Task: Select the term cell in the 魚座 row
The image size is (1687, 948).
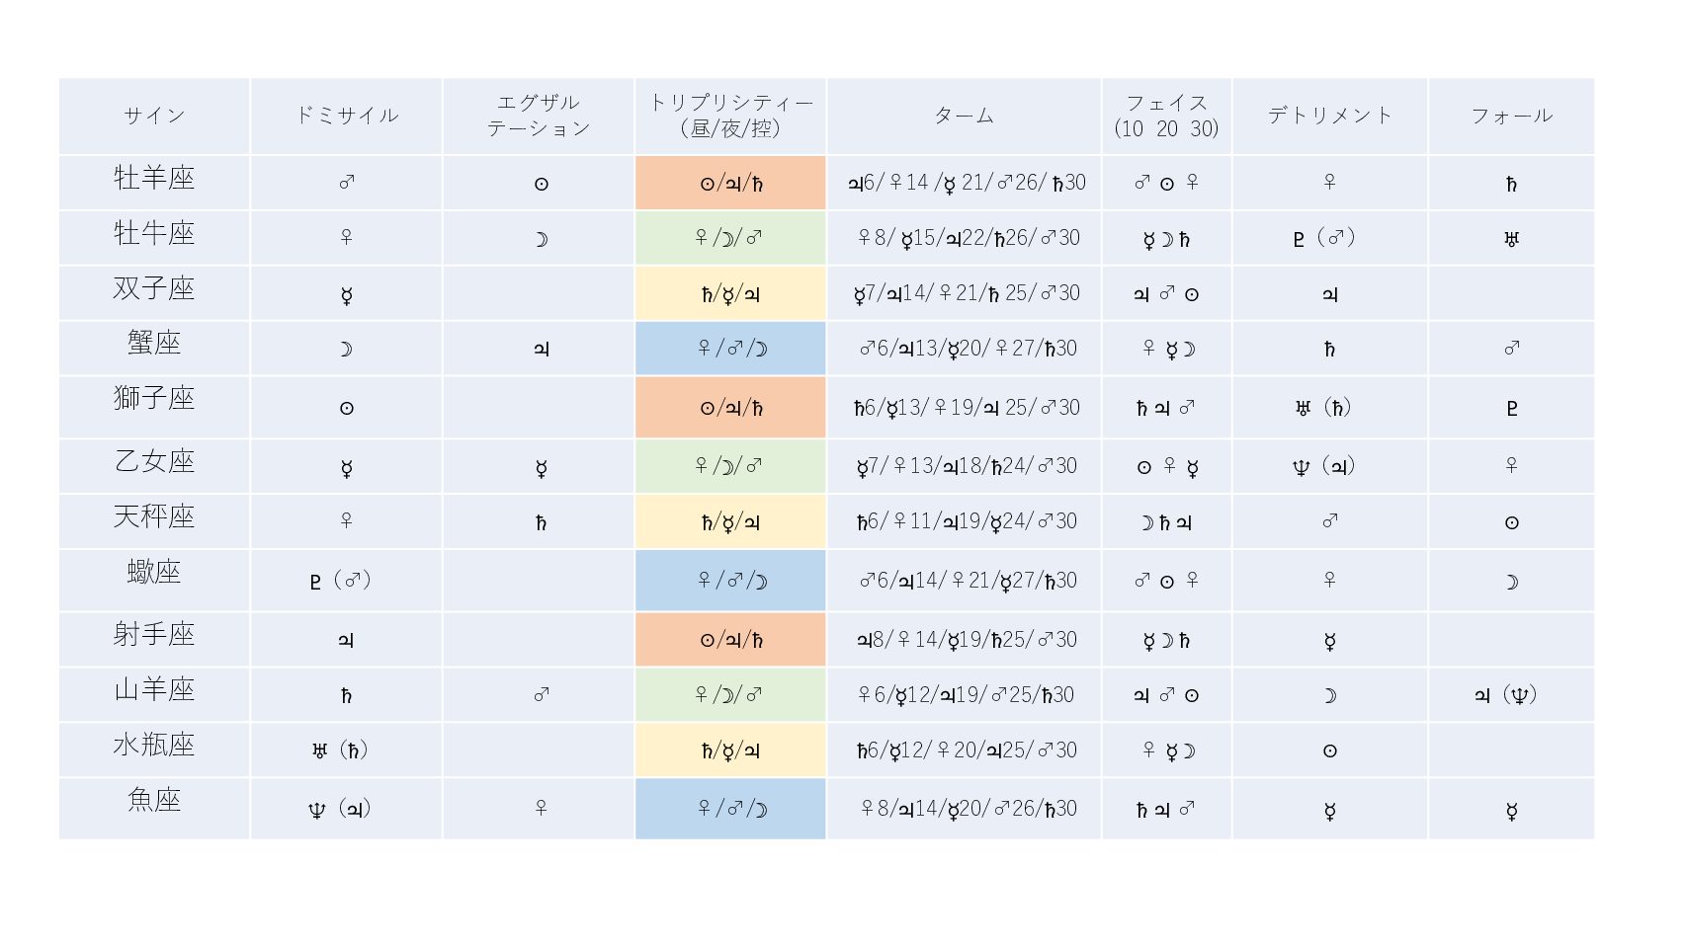Action: (964, 809)
